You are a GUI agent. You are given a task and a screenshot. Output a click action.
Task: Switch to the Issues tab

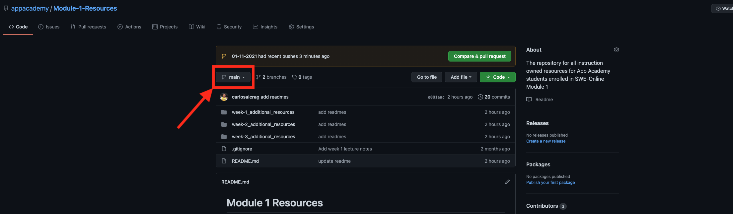click(x=49, y=27)
